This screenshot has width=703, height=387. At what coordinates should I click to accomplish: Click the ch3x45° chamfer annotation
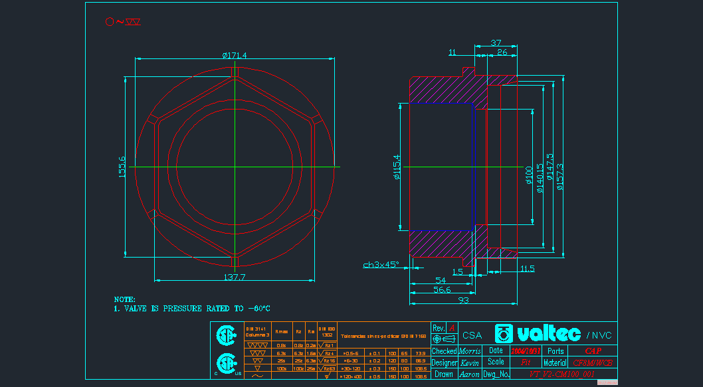point(381,265)
